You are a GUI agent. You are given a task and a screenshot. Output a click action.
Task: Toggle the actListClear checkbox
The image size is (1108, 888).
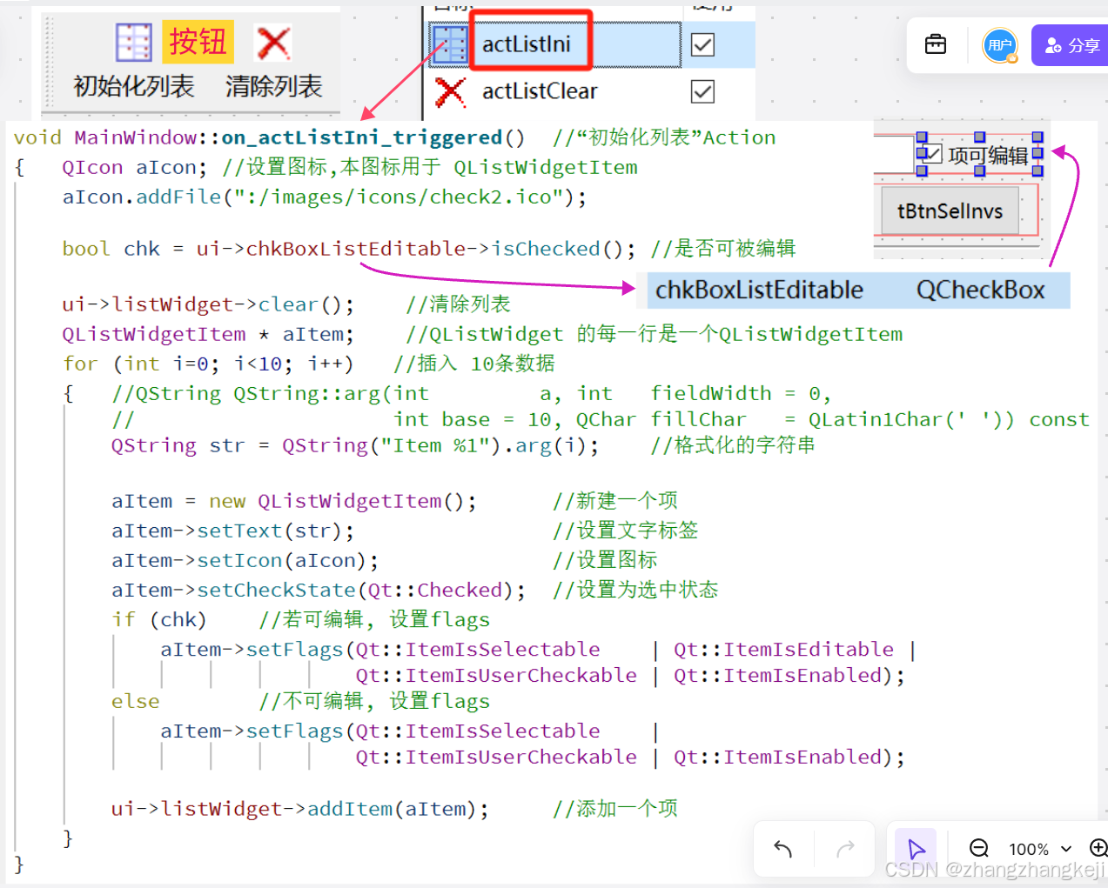click(x=702, y=91)
